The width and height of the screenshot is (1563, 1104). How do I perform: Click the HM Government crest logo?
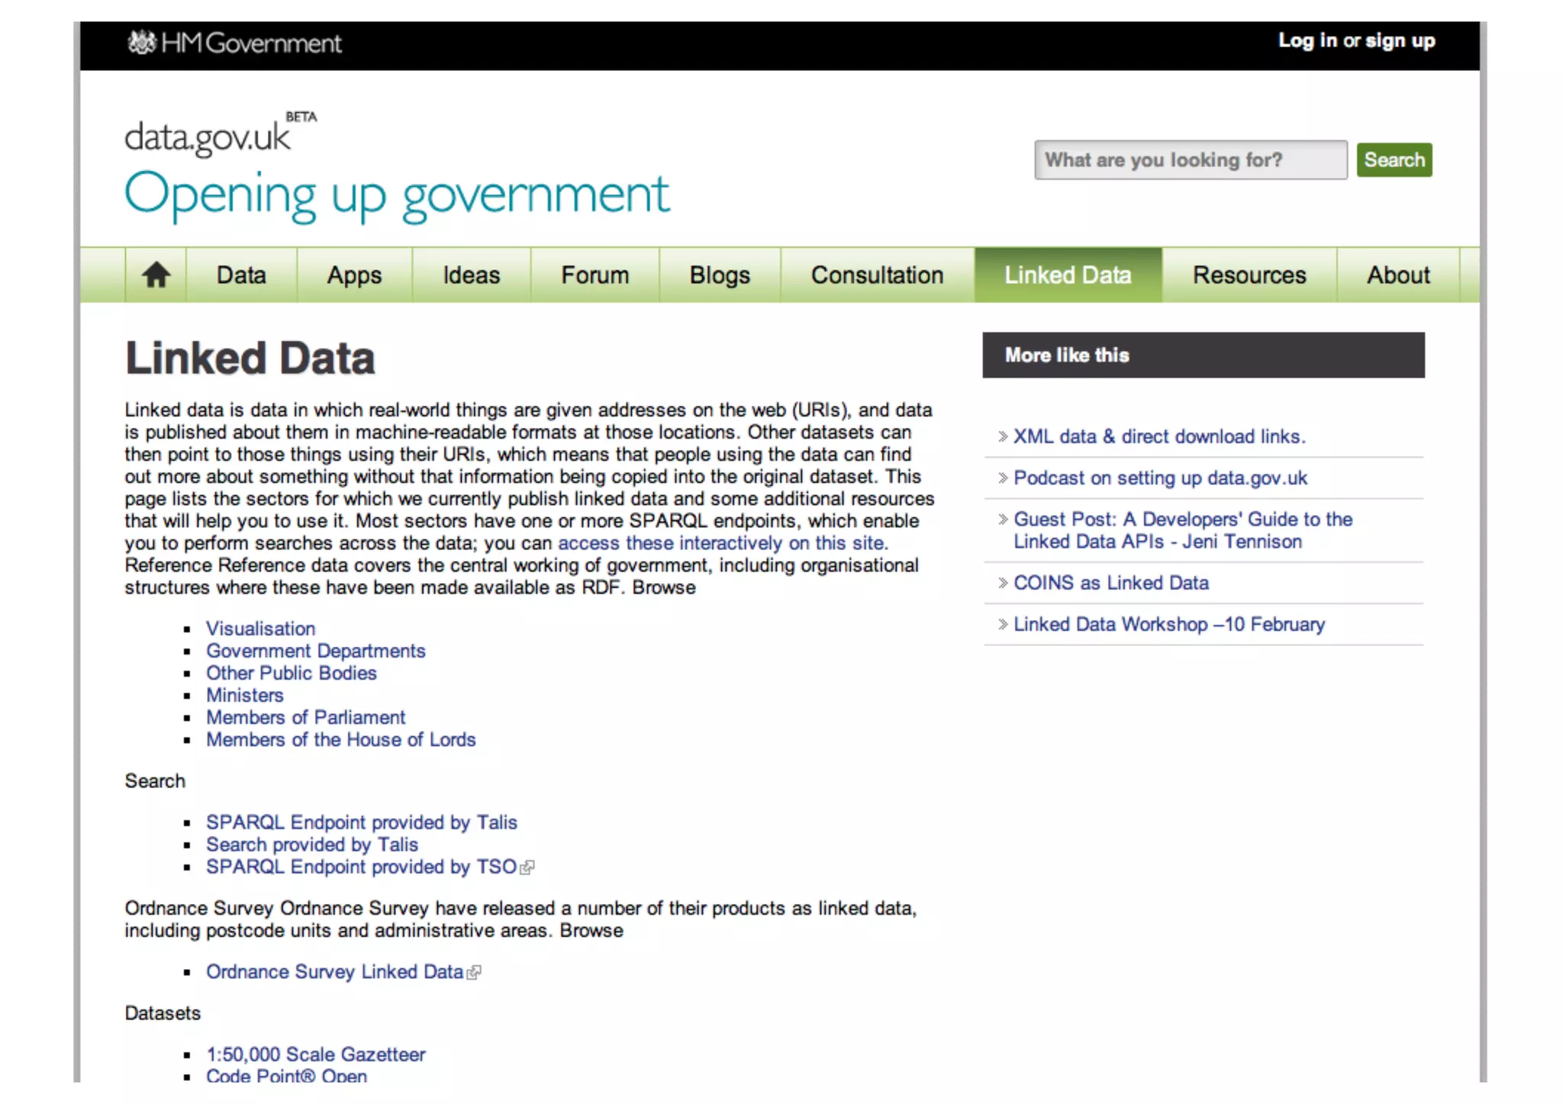click(142, 43)
